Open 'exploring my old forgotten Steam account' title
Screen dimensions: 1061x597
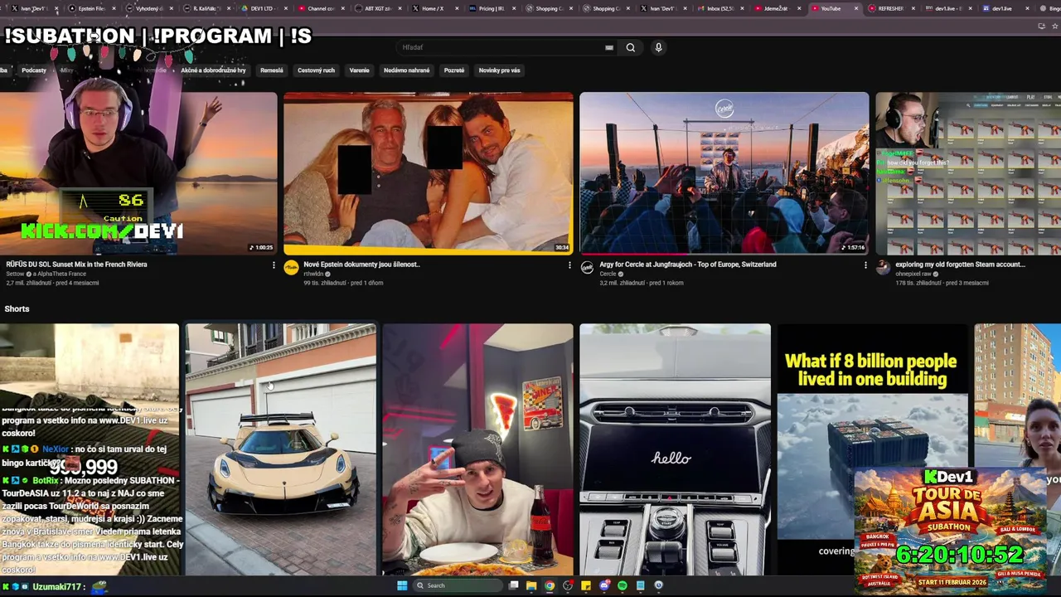tap(960, 265)
